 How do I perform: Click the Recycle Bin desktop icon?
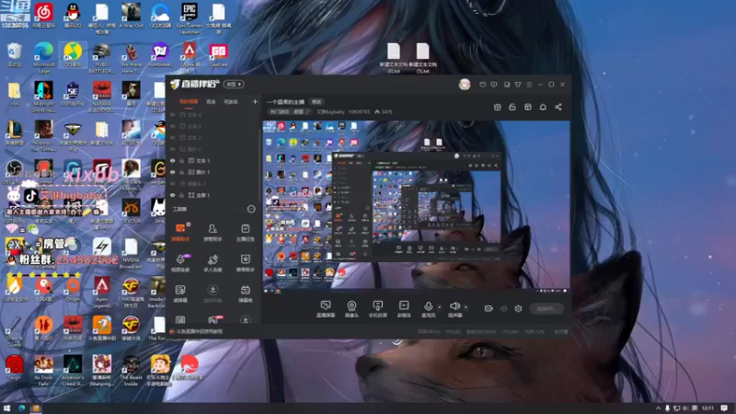tap(14, 55)
